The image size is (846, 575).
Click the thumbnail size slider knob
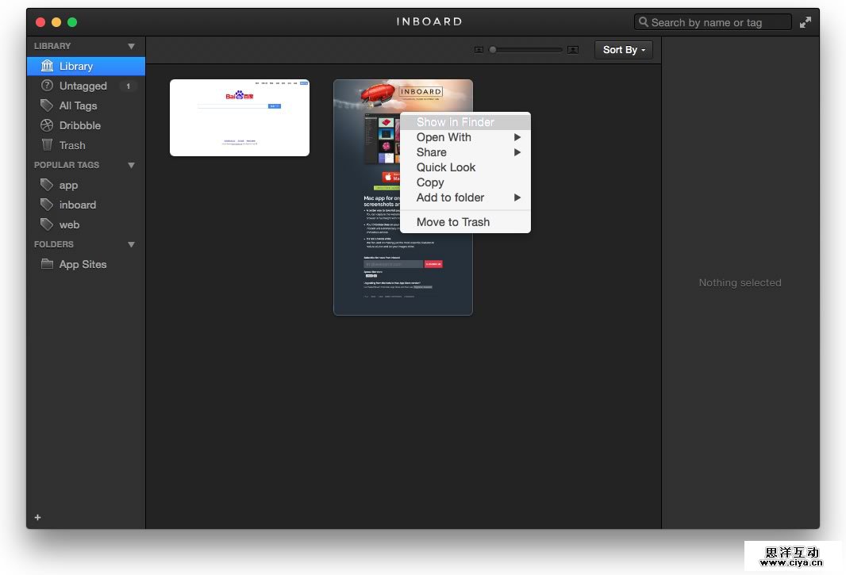[493, 50]
